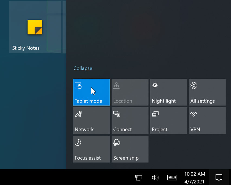The width and height of the screenshot is (231, 185).
Task: Select the Tablet mode icon
Action: click(78, 85)
